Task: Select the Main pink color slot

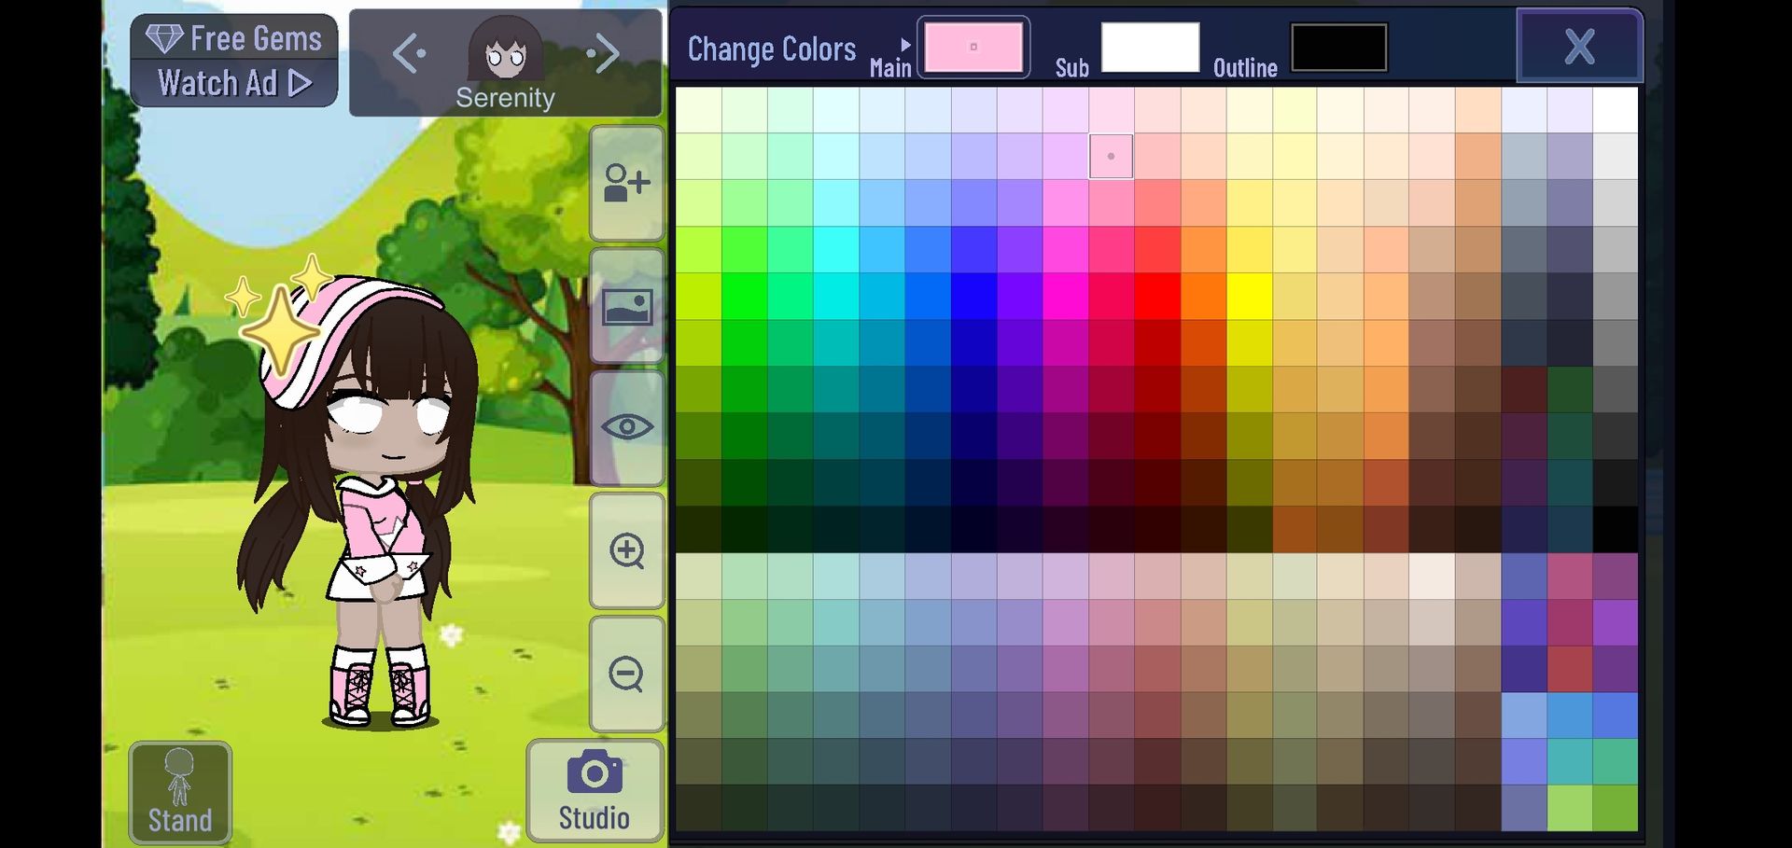Action: [973, 47]
